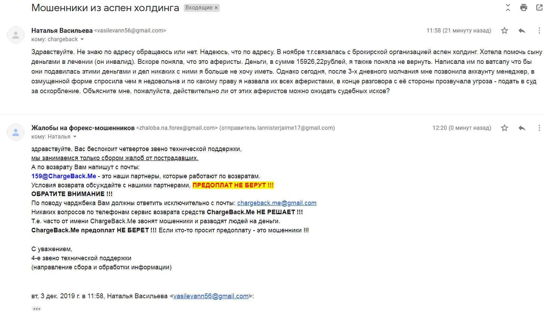Remove the Входящие label from the conversation
Screen dimensions: 550x315
pyautogui.click(x=216, y=8)
